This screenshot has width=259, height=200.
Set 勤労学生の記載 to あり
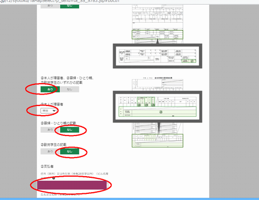click(50, 151)
